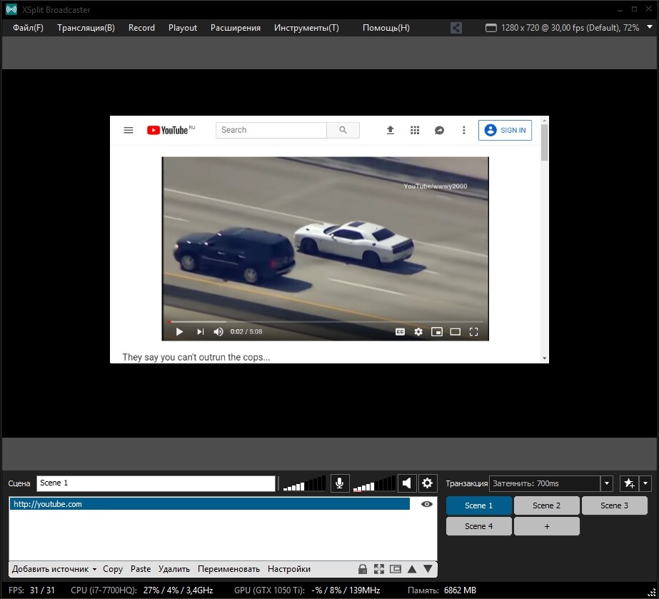659x599 pixels.
Task: Move source up with triangle arrow
Action: 412,569
